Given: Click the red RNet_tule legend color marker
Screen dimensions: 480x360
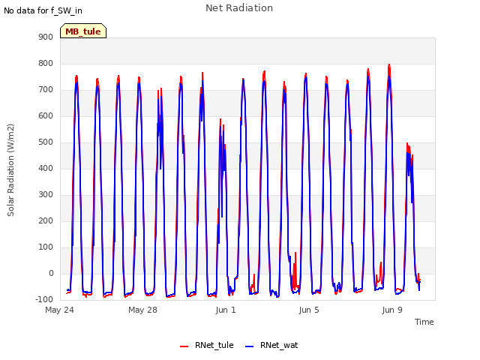Looking at the screenshot, I should pos(184,346).
